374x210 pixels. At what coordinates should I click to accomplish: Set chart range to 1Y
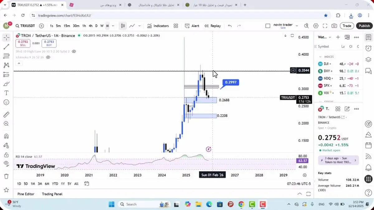pos(63,184)
